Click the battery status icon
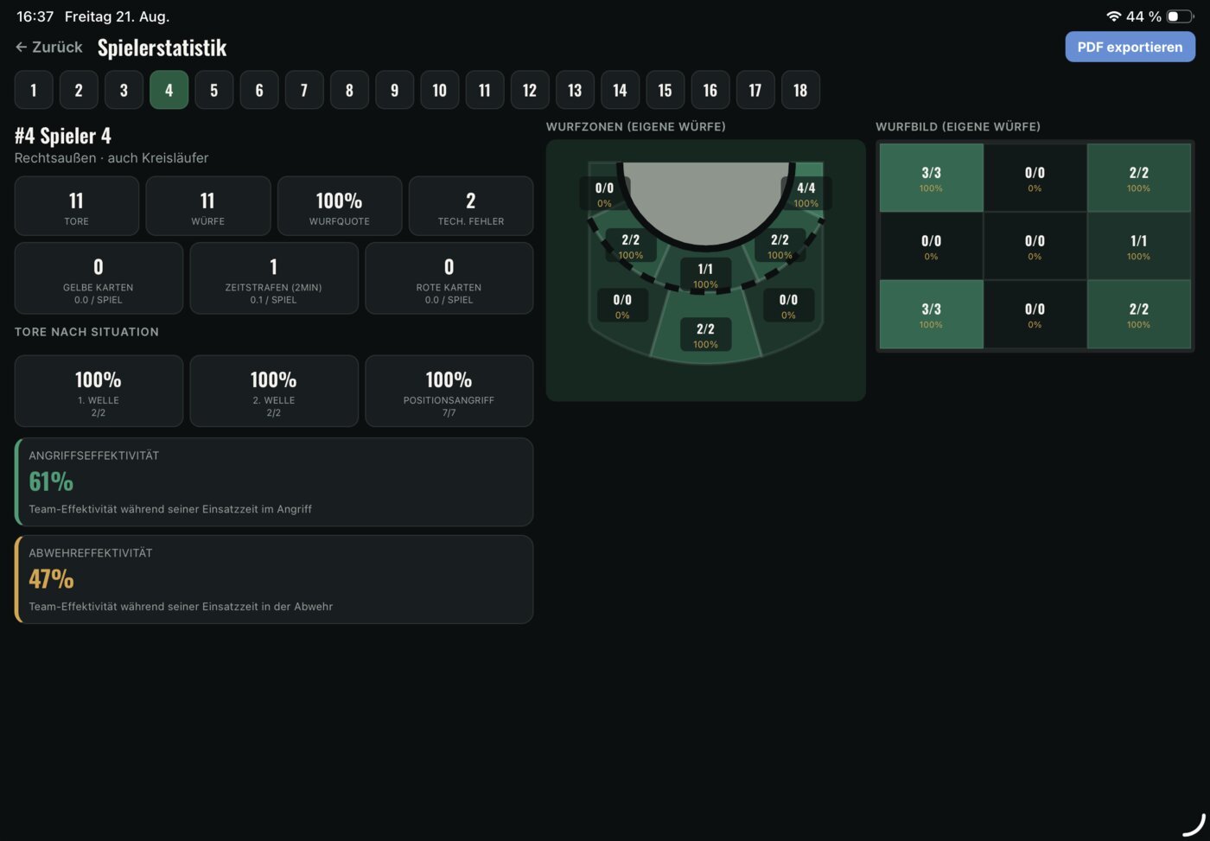Image resolution: width=1210 pixels, height=841 pixels. coord(1180,16)
